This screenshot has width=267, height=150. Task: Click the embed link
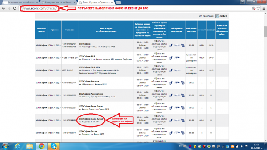click(223, 16)
